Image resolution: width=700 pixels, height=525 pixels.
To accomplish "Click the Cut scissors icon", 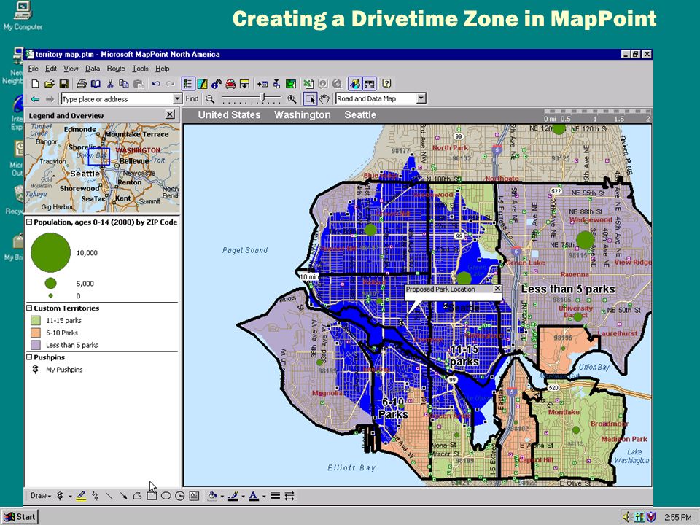I will pyautogui.click(x=110, y=84).
